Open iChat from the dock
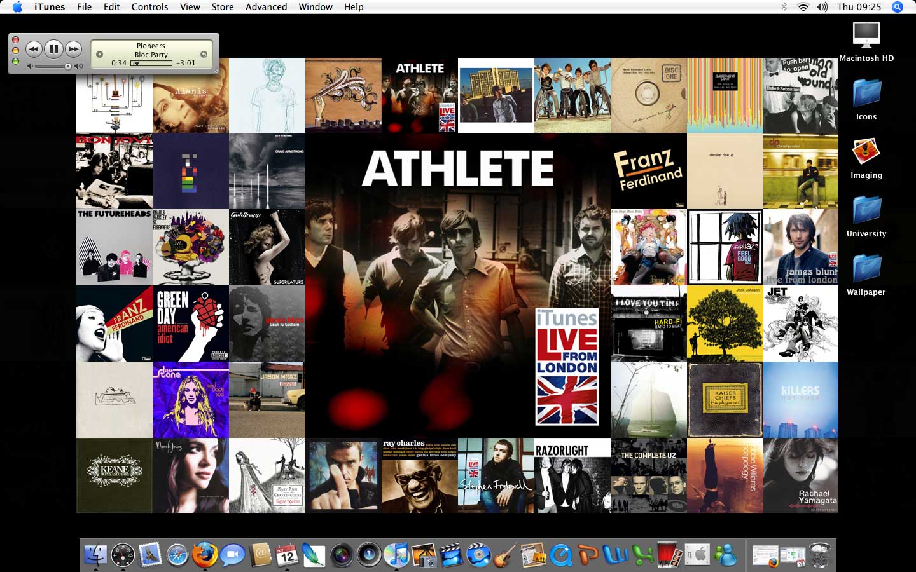 [x=232, y=555]
